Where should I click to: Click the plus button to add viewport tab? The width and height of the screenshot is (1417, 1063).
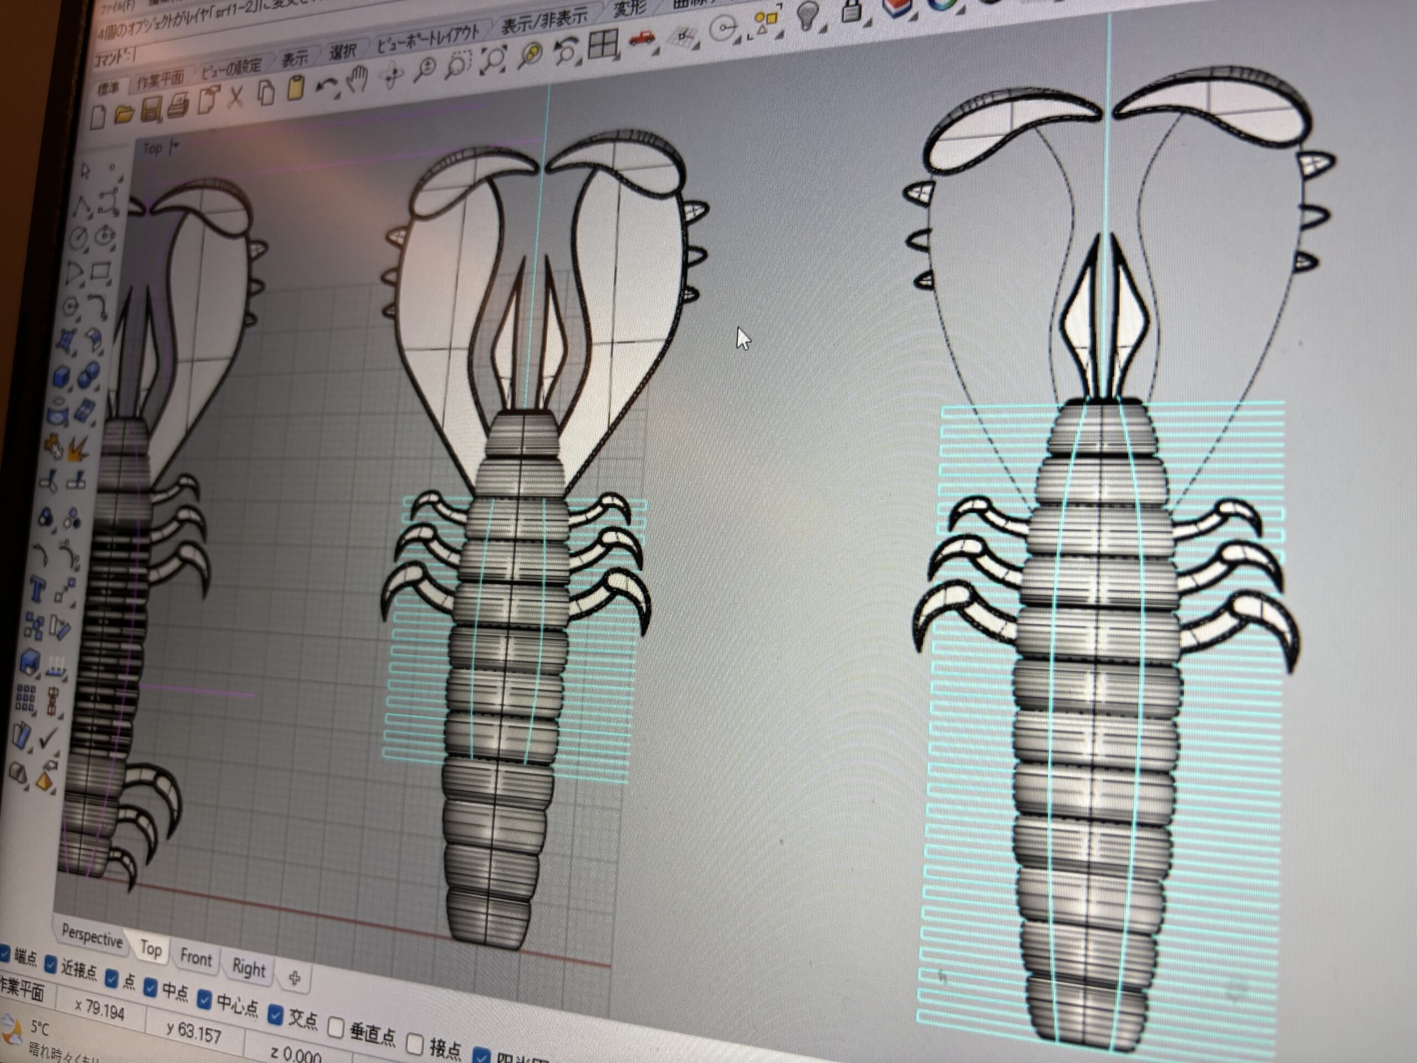[x=294, y=978]
